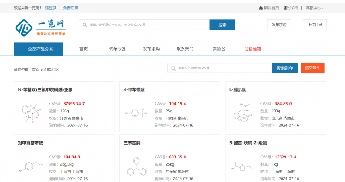Click the home icon beside 网站首页
The height and width of the screenshot is (182, 345).
coord(261,8)
